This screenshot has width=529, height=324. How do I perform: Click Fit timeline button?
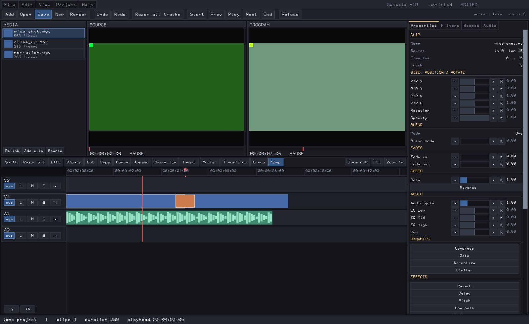[377, 162]
